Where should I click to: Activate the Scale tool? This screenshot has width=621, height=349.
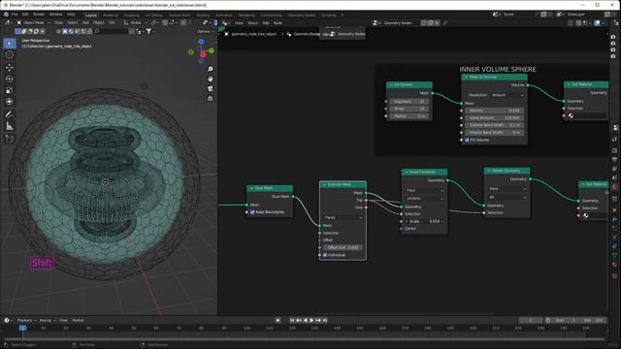click(10, 90)
